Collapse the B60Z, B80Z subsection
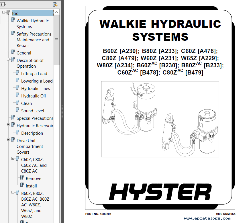The height and width of the screenshot is (223, 245). (13, 192)
